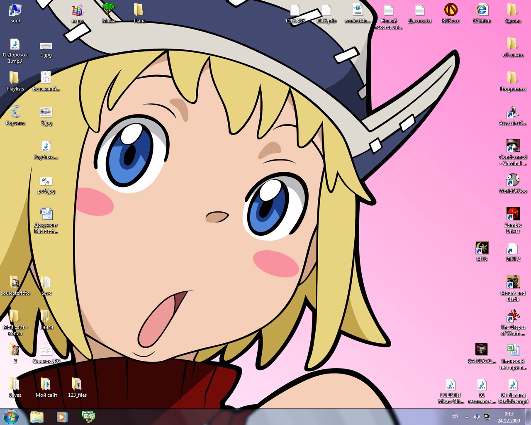This screenshot has width=531, height=425.
Task: Show hidden tray icons arrow
Action: click(x=467, y=417)
